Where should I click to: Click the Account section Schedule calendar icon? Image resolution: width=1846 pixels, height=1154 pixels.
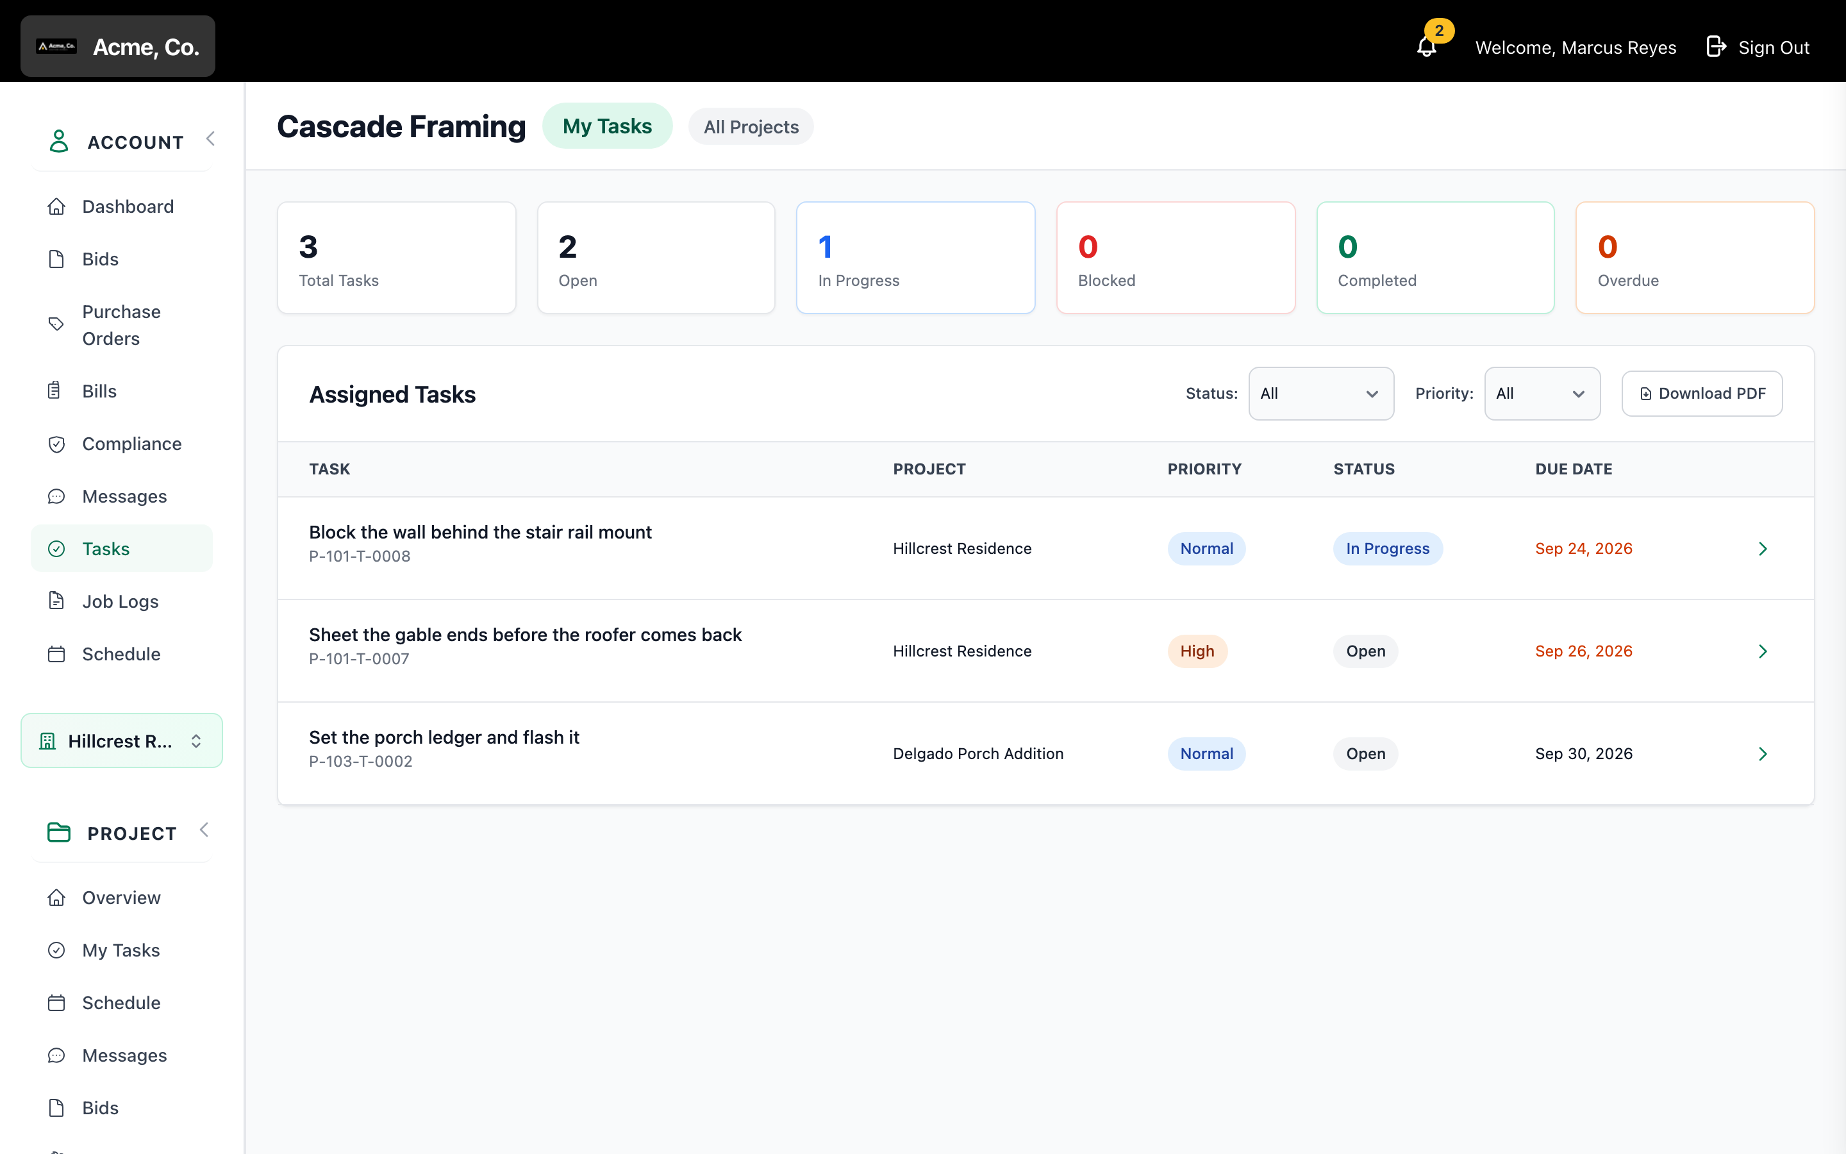pos(56,654)
